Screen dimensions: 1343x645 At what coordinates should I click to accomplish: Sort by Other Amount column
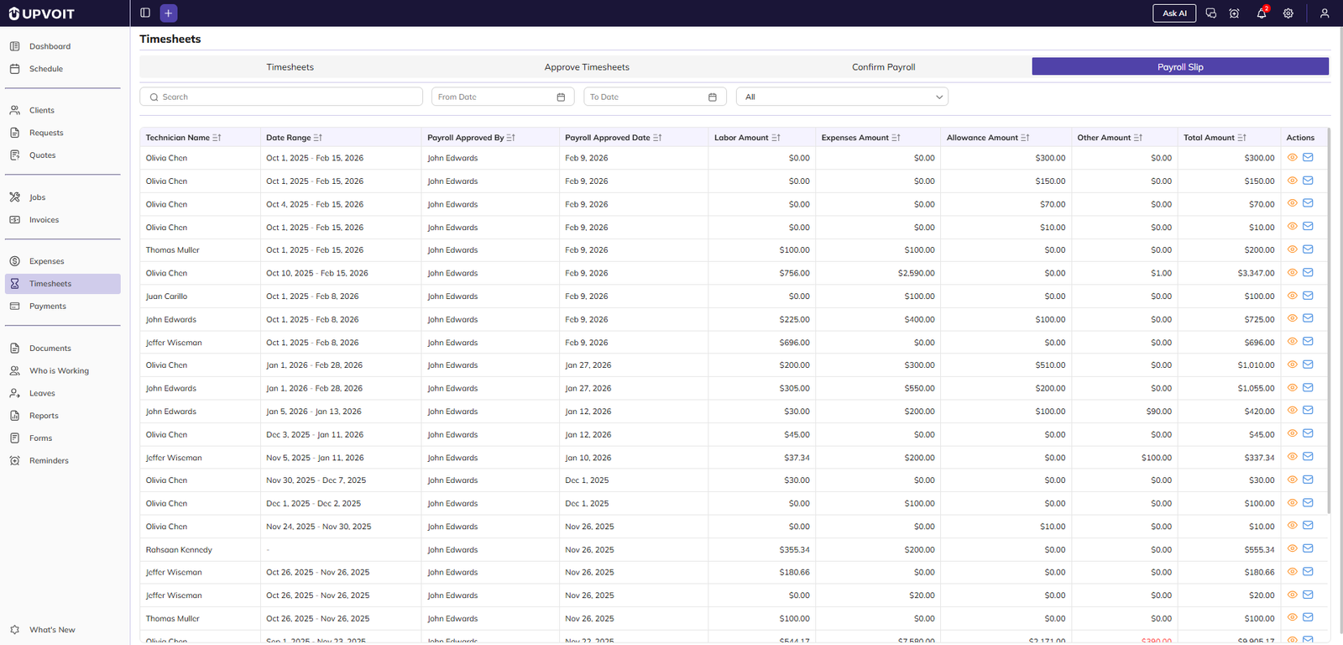pos(1137,138)
